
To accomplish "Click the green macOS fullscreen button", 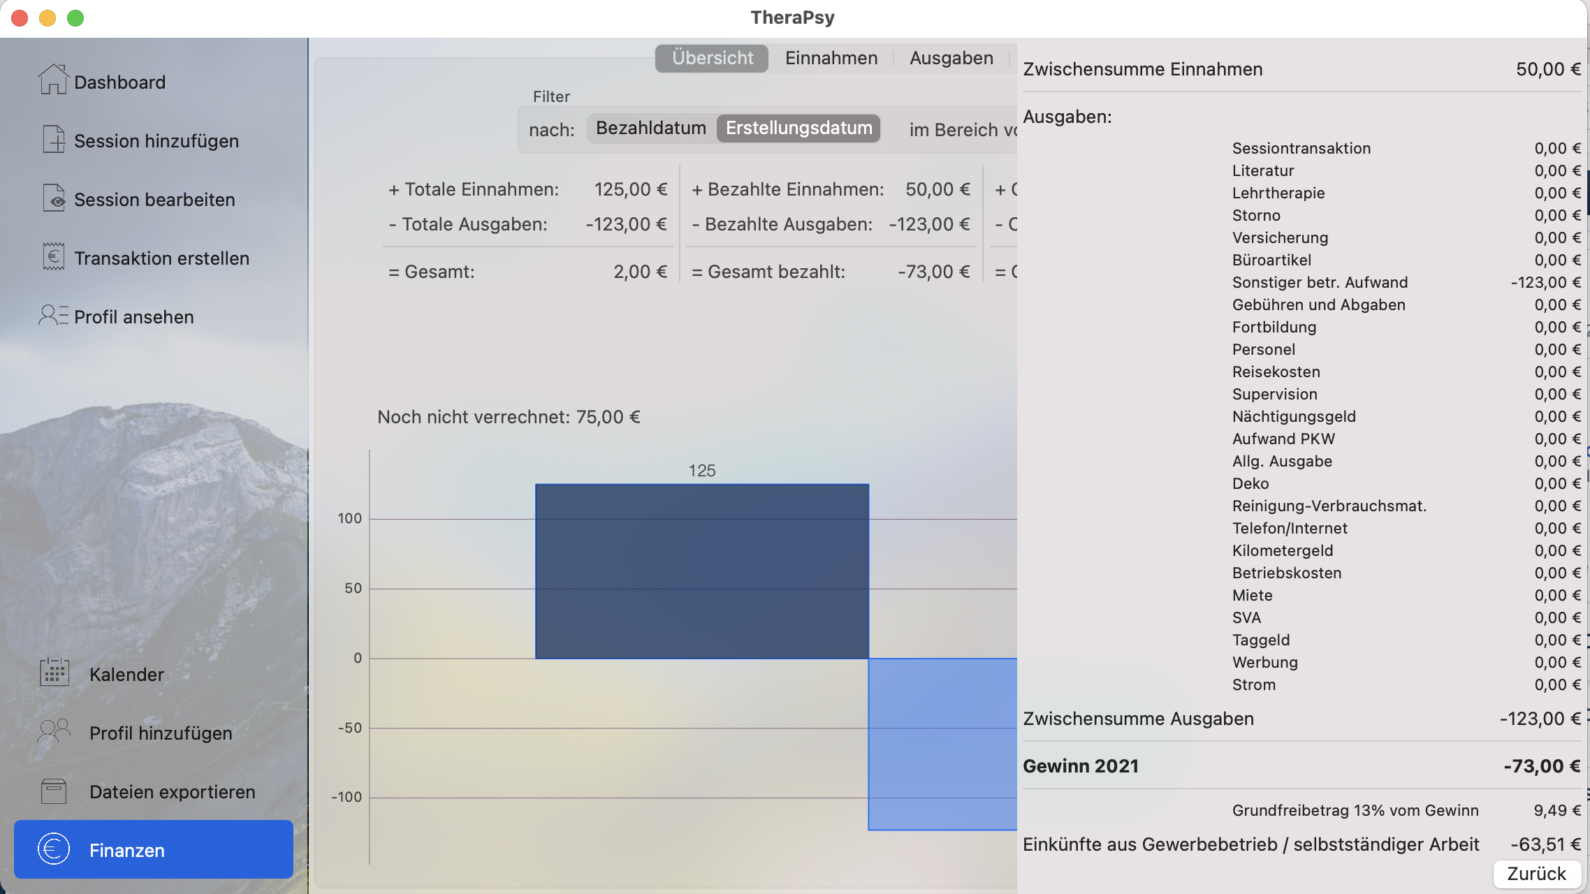I will pyautogui.click(x=75, y=18).
